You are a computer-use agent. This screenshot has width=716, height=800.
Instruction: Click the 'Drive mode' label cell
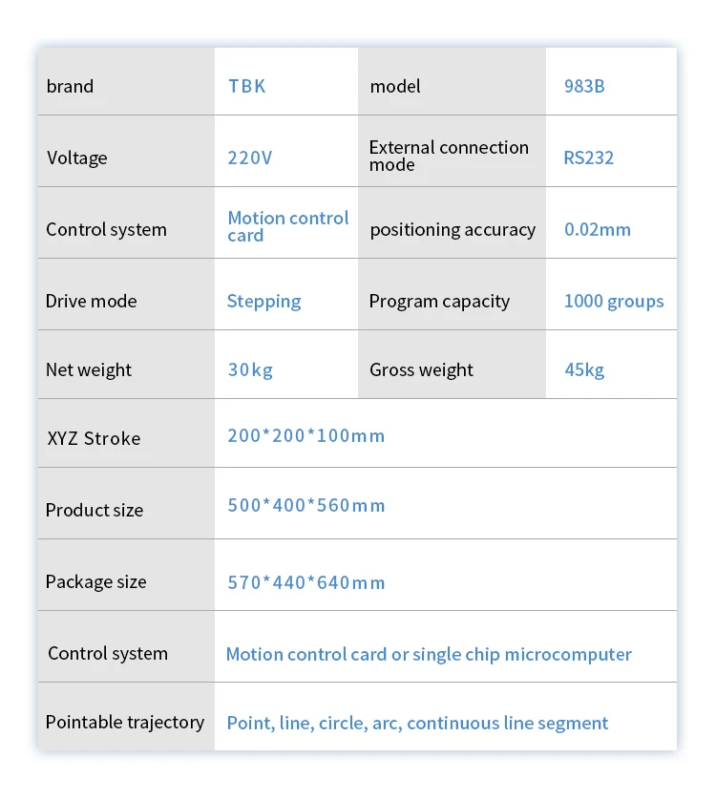click(92, 301)
